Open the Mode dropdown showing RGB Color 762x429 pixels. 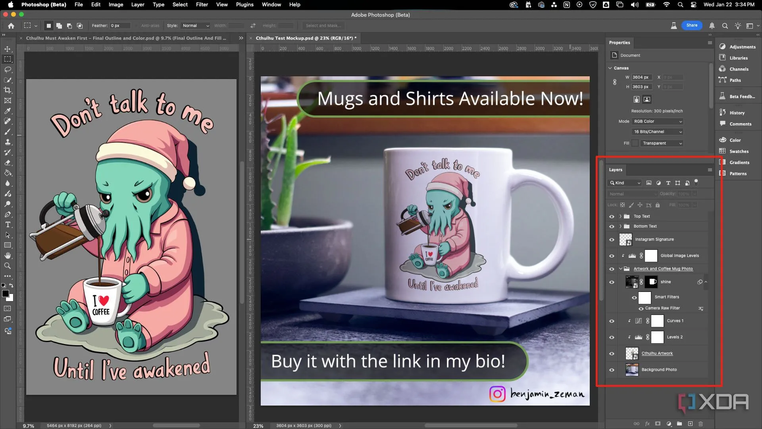click(x=658, y=122)
